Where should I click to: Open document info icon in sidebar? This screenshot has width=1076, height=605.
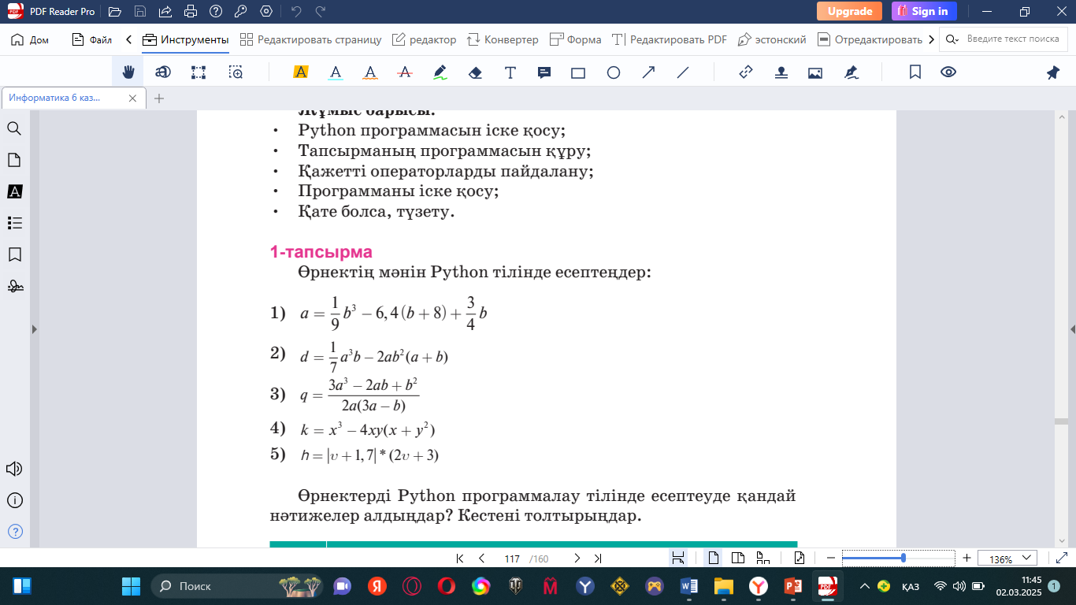click(14, 501)
